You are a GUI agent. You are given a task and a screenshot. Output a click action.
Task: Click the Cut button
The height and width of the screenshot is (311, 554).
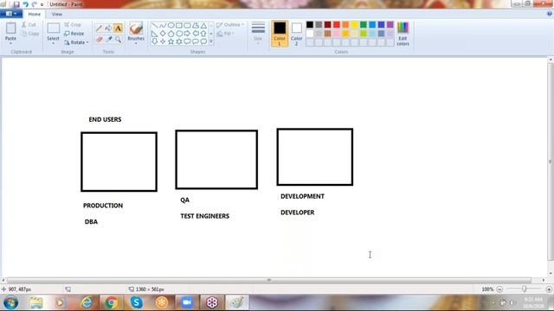[x=29, y=25]
